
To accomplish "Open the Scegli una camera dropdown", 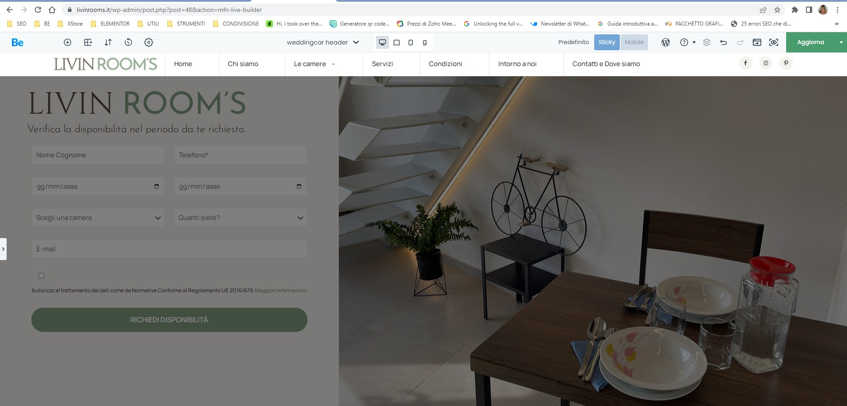I will [98, 218].
